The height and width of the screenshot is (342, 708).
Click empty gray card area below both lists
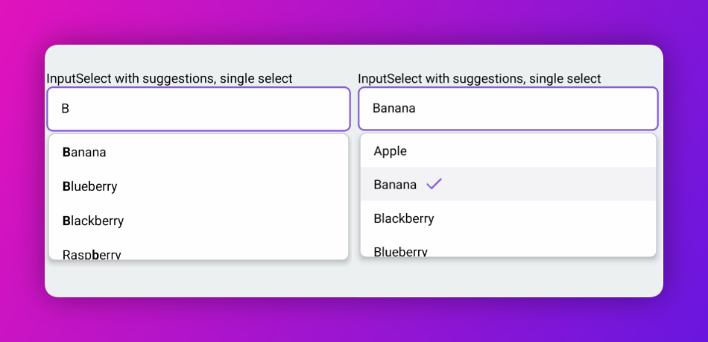click(x=353, y=279)
